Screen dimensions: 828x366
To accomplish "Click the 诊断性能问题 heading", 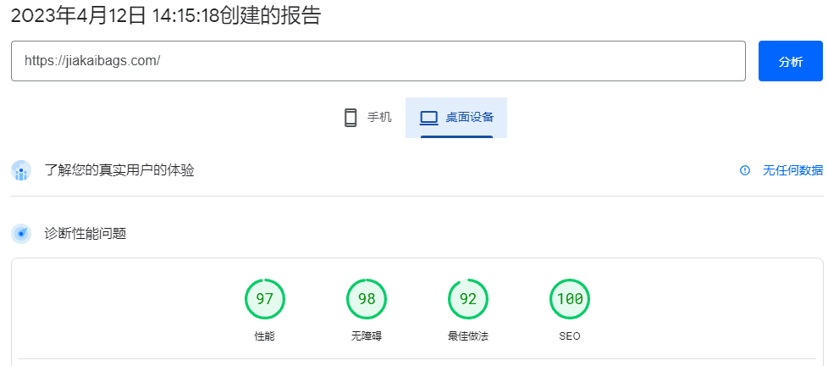I will tap(85, 233).
